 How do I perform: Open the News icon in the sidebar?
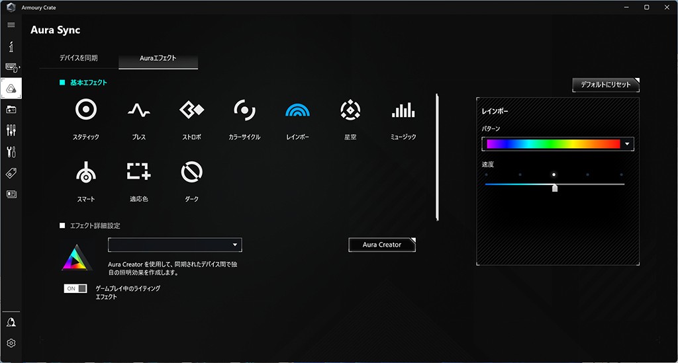[x=11, y=194]
